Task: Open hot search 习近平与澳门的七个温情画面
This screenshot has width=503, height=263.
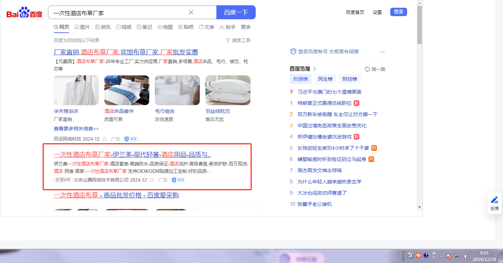Action: (x=329, y=92)
